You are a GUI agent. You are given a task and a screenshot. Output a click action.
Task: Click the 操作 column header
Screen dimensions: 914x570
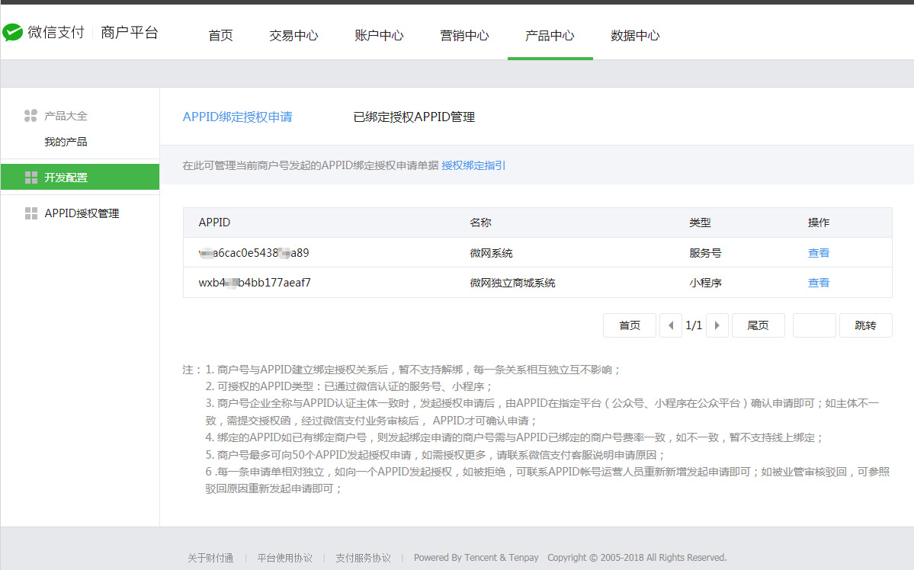click(819, 223)
